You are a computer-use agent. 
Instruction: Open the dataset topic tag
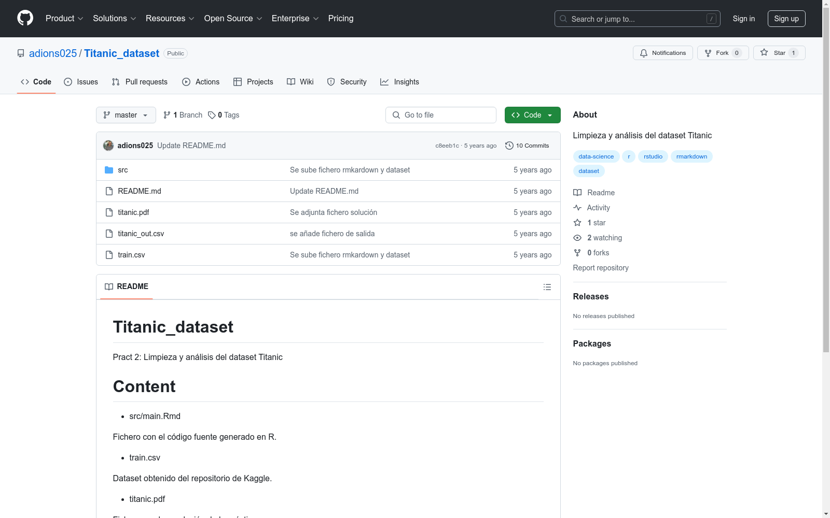[589, 171]
